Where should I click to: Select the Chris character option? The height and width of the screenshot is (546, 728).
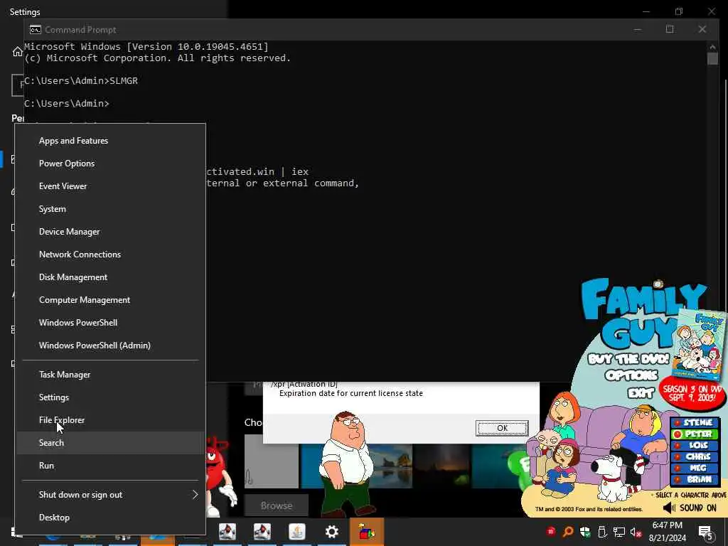(x=695, y=457)
